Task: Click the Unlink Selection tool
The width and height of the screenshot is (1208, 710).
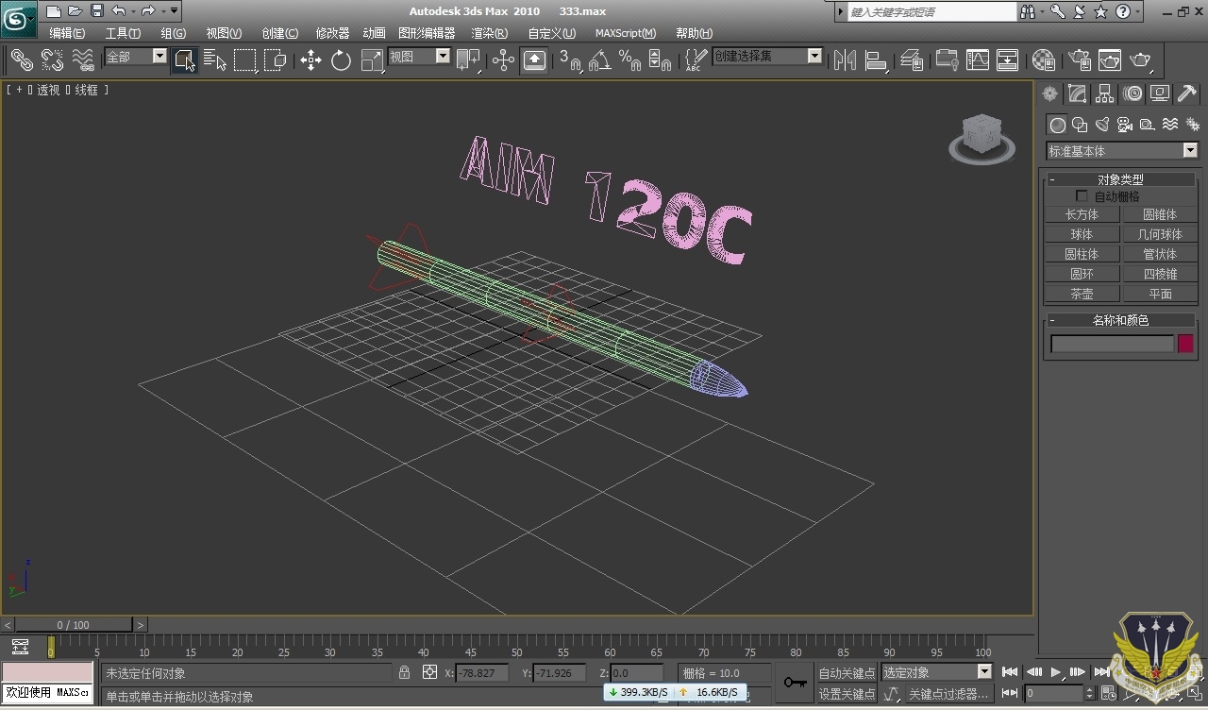Action: [x=52, y=59]
